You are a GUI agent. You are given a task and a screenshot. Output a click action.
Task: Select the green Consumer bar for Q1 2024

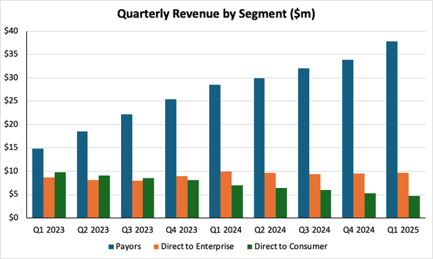[237, 202]
